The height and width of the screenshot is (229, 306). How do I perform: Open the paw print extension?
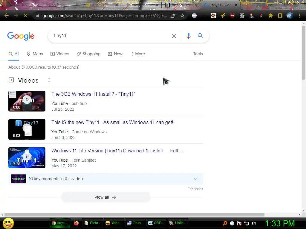click(x=213, y=16)
